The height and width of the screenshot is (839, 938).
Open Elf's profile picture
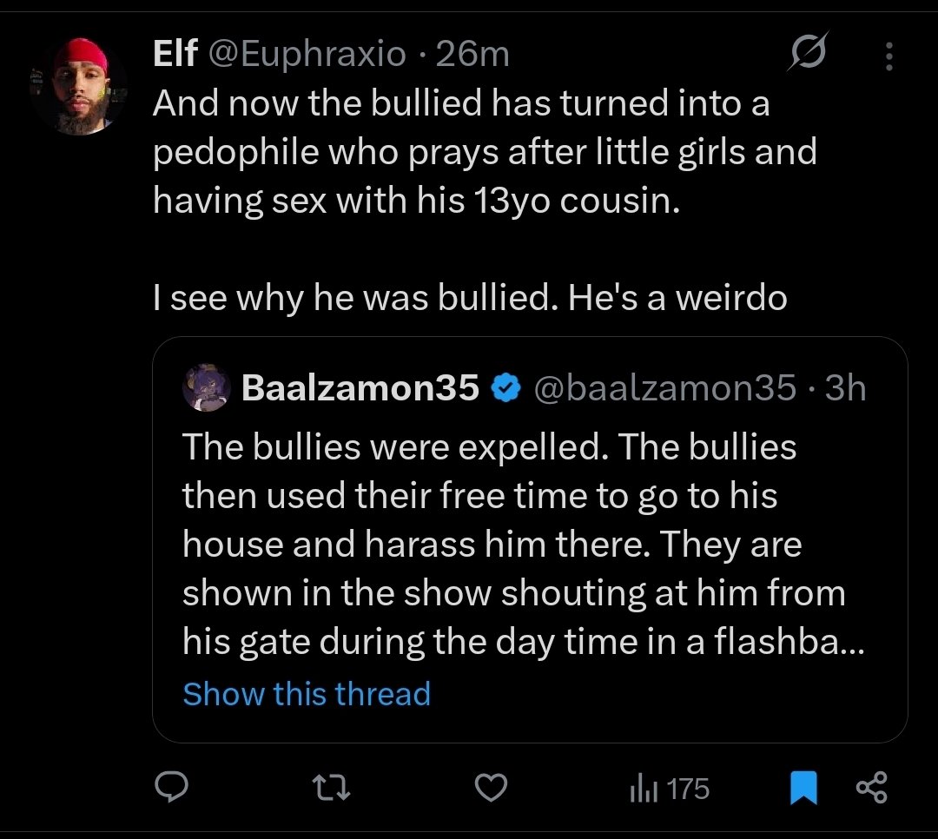tap(80, 87)
